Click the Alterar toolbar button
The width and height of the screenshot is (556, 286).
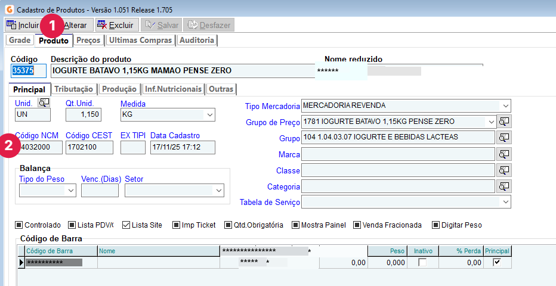pos(75,25)
